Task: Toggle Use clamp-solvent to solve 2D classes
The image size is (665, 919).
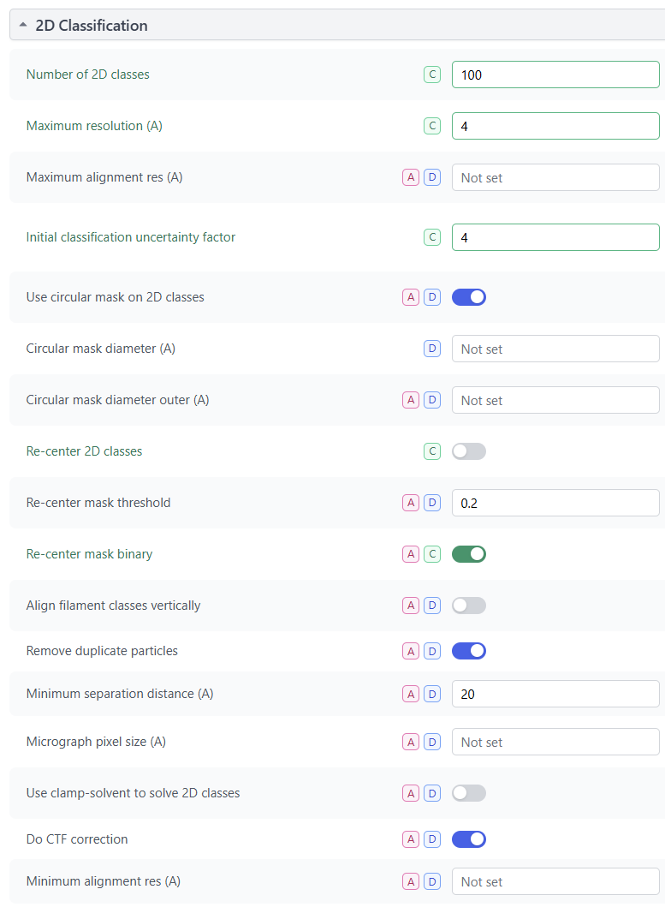Action: pos(469,793)
